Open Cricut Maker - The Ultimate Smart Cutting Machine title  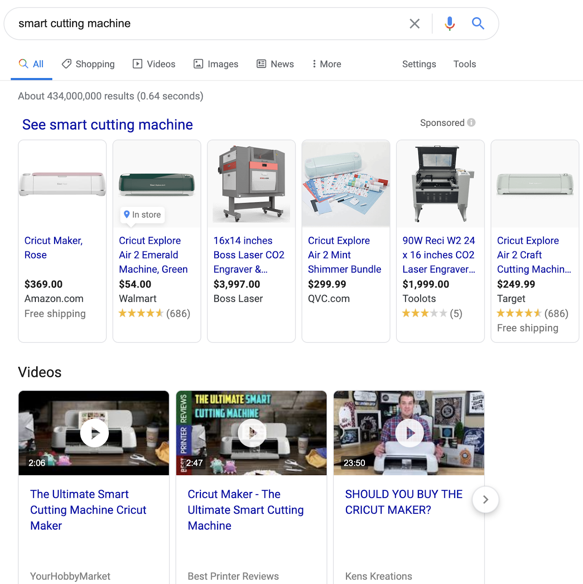(245, 510)
